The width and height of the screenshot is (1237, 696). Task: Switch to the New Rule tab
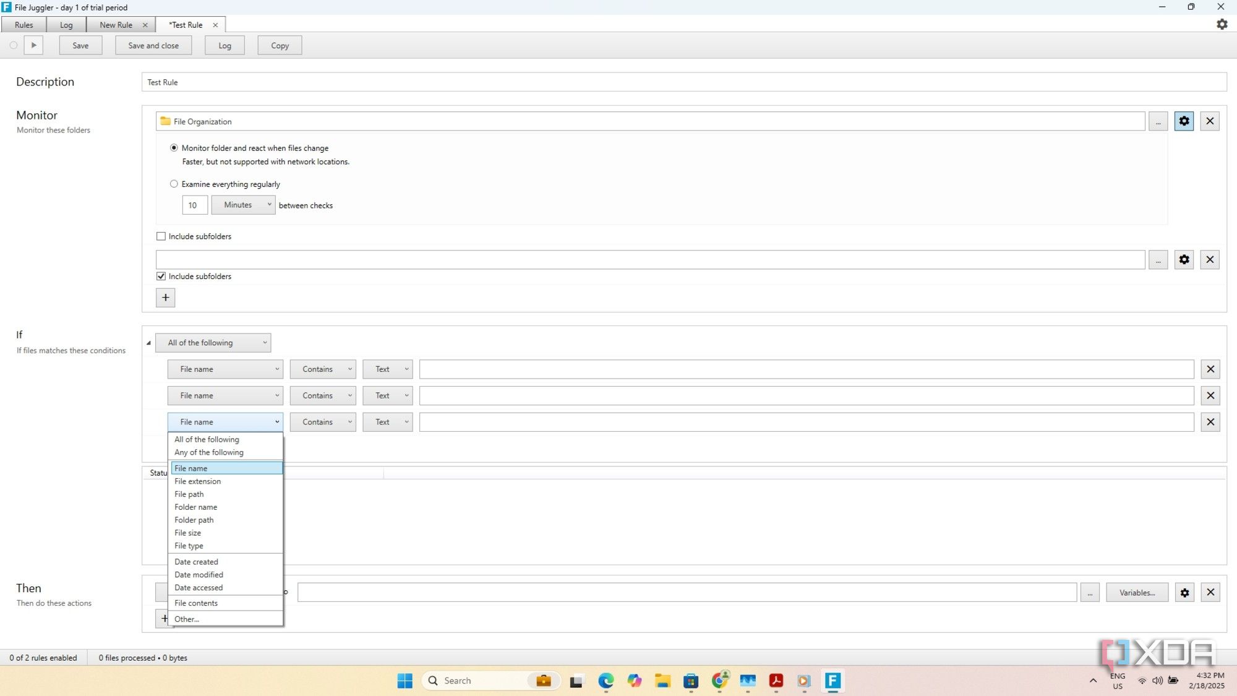coord(115,25)
